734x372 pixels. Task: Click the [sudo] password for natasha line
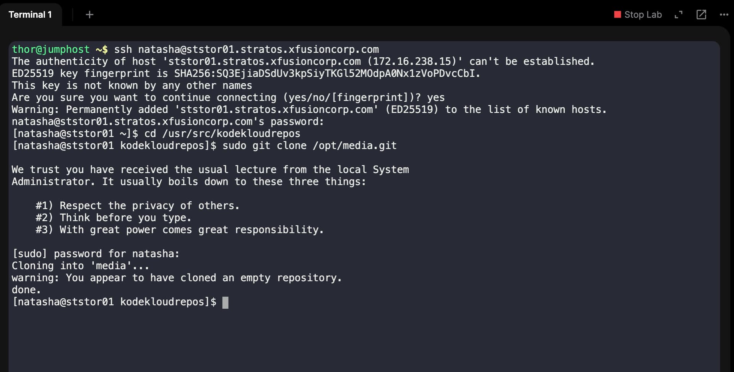[96, 254]
